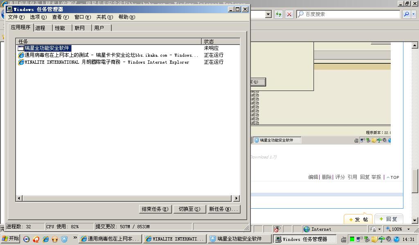
Task: Click the 评分 link in the forum post
Action: coord(340,177)
